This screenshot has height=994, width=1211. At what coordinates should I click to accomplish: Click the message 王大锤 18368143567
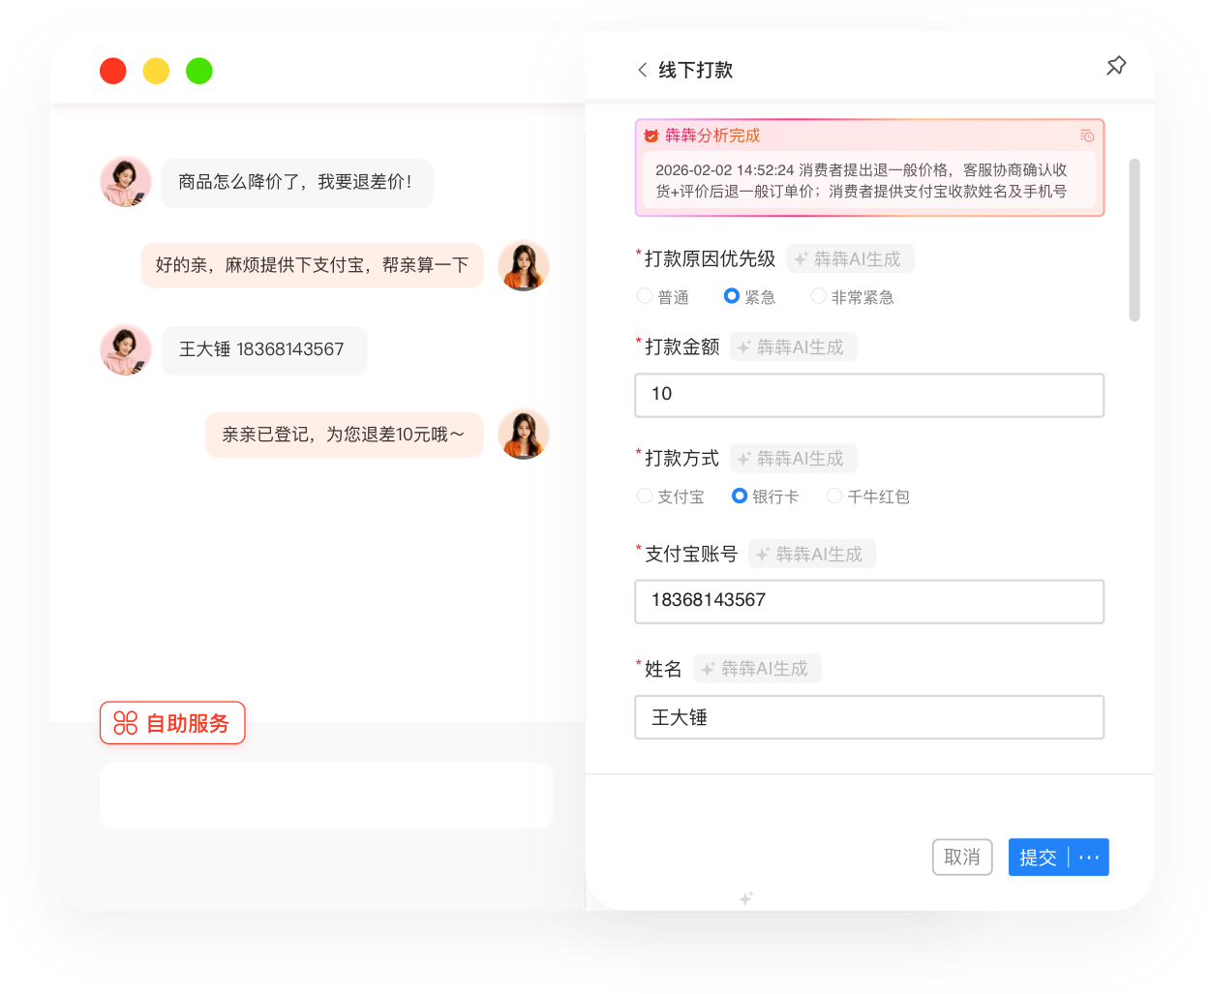coord(264,349)
